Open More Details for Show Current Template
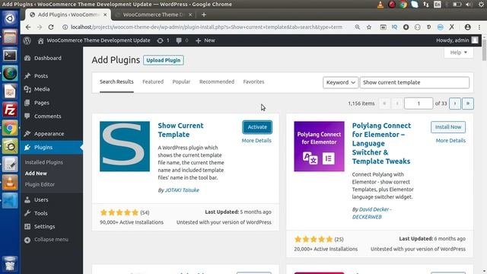487x274 pixels. click(256, 140)
